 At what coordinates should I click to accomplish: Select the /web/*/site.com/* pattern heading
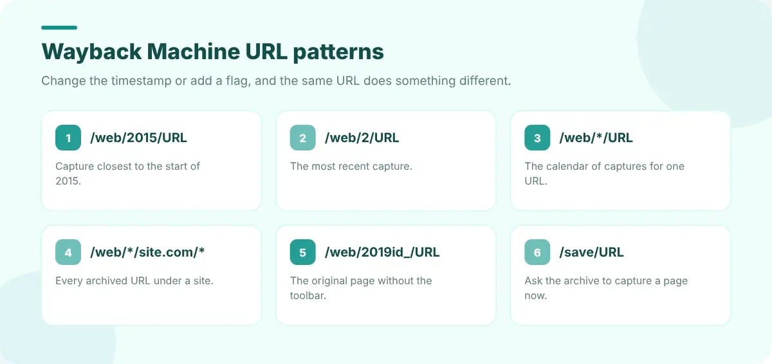point(147,252)
